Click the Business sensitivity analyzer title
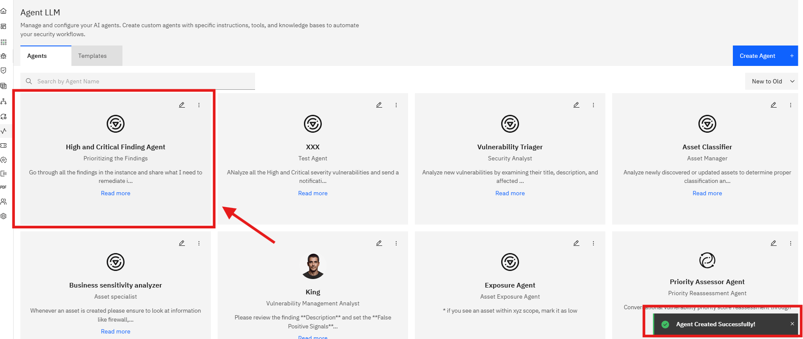The height and width of the screenshot is (339, 803). [x=116, y=285]
